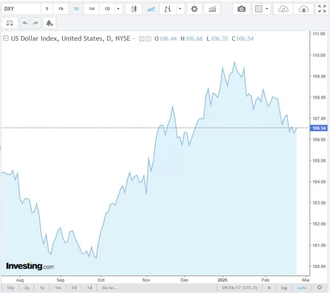Collapse the US Dollar Index legend
330x293 pixels.
pos(6,39)
